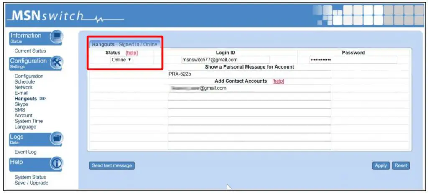Click the Help info icon
Screen dimensions: 428x193
pos(56,163)
